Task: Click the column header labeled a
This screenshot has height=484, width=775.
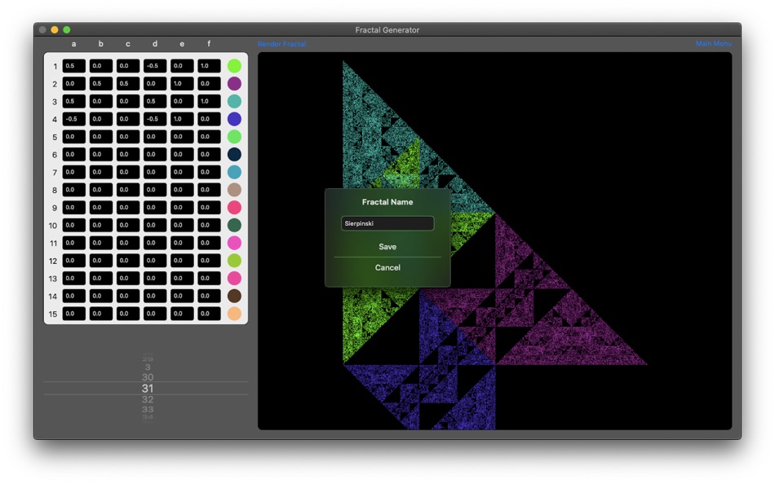Action: coord(73,44)
